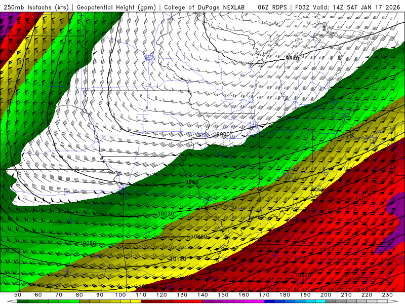Select the 140 scale label
Viewport: 405px width, 304px height.
click(x=202, y=295)
